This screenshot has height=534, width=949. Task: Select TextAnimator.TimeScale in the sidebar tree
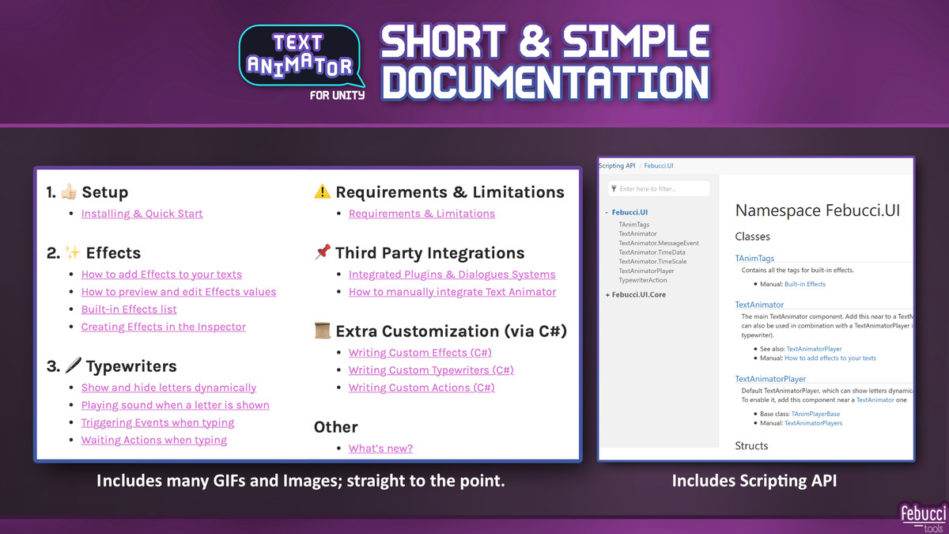click(x=652, y=261)
